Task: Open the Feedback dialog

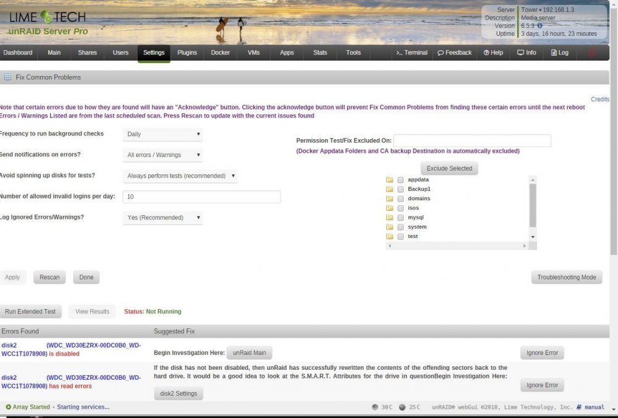Action: point(454,53)
